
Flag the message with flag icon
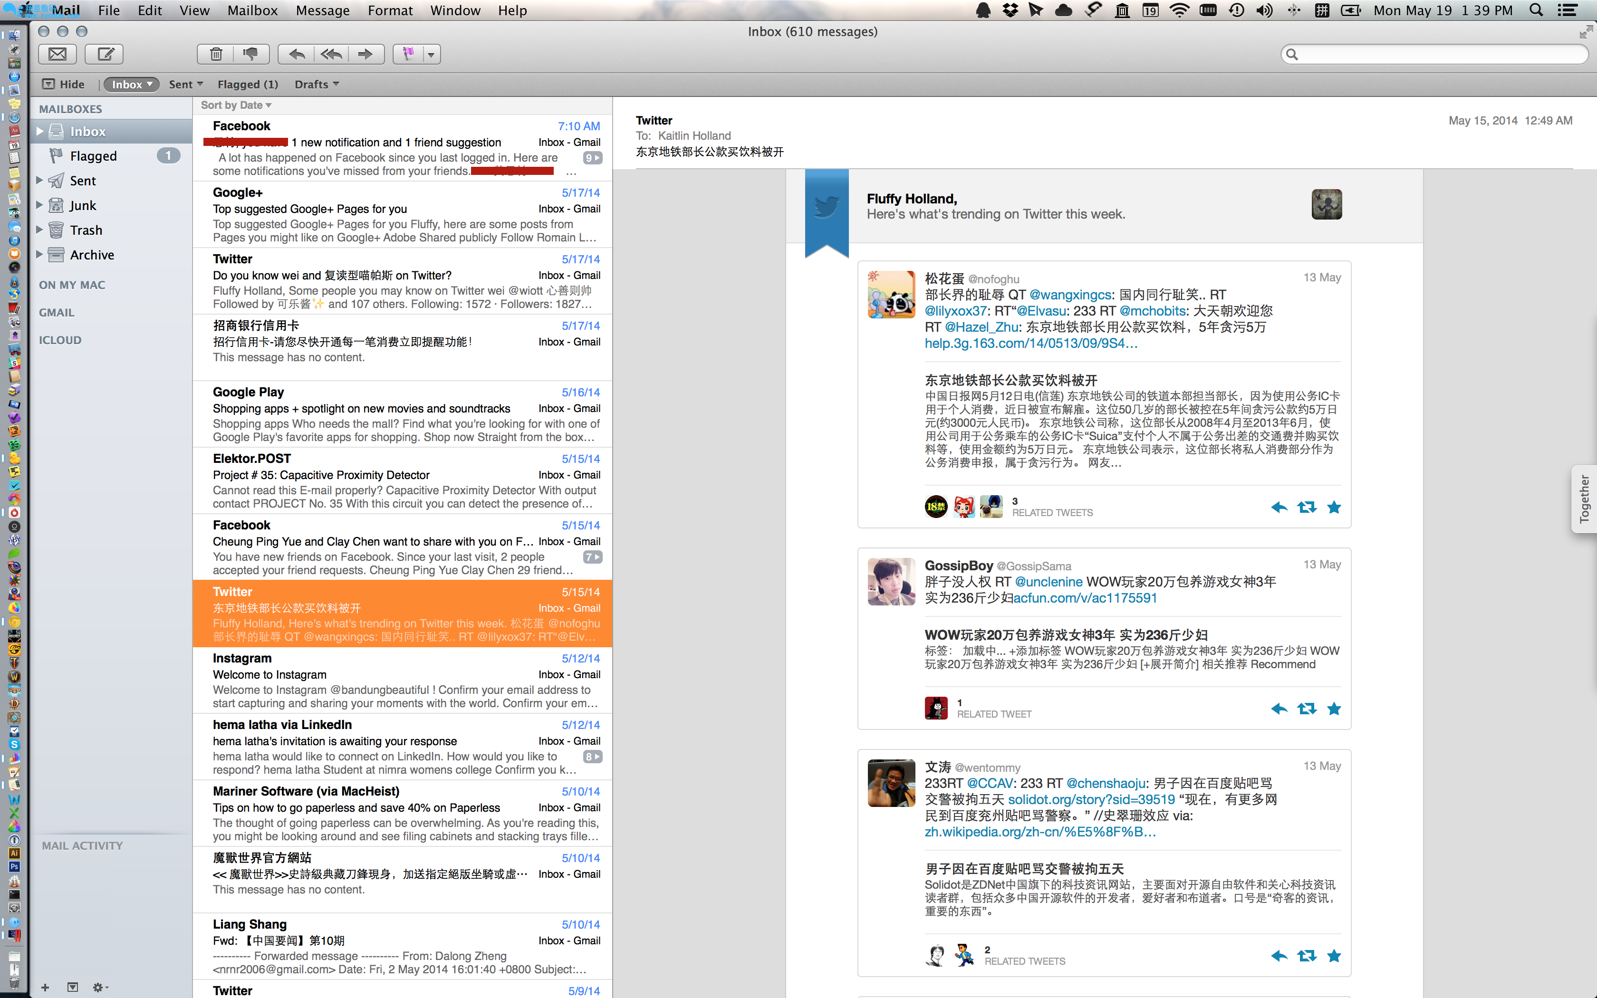[x=408, y=54]
